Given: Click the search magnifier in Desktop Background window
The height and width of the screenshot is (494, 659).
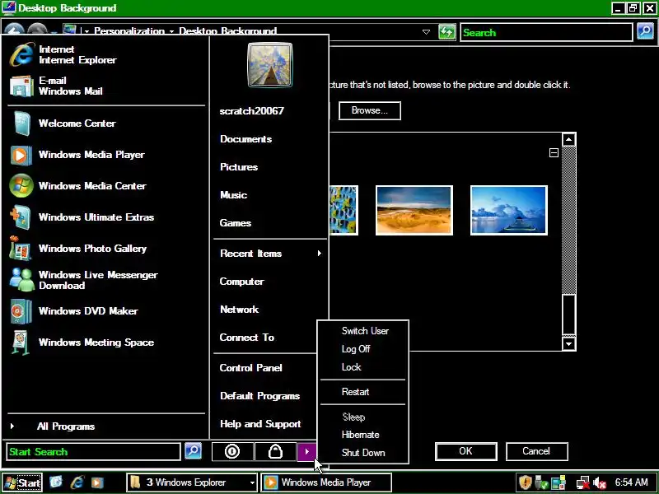Looking at the screenshot, I should (645, 31).
